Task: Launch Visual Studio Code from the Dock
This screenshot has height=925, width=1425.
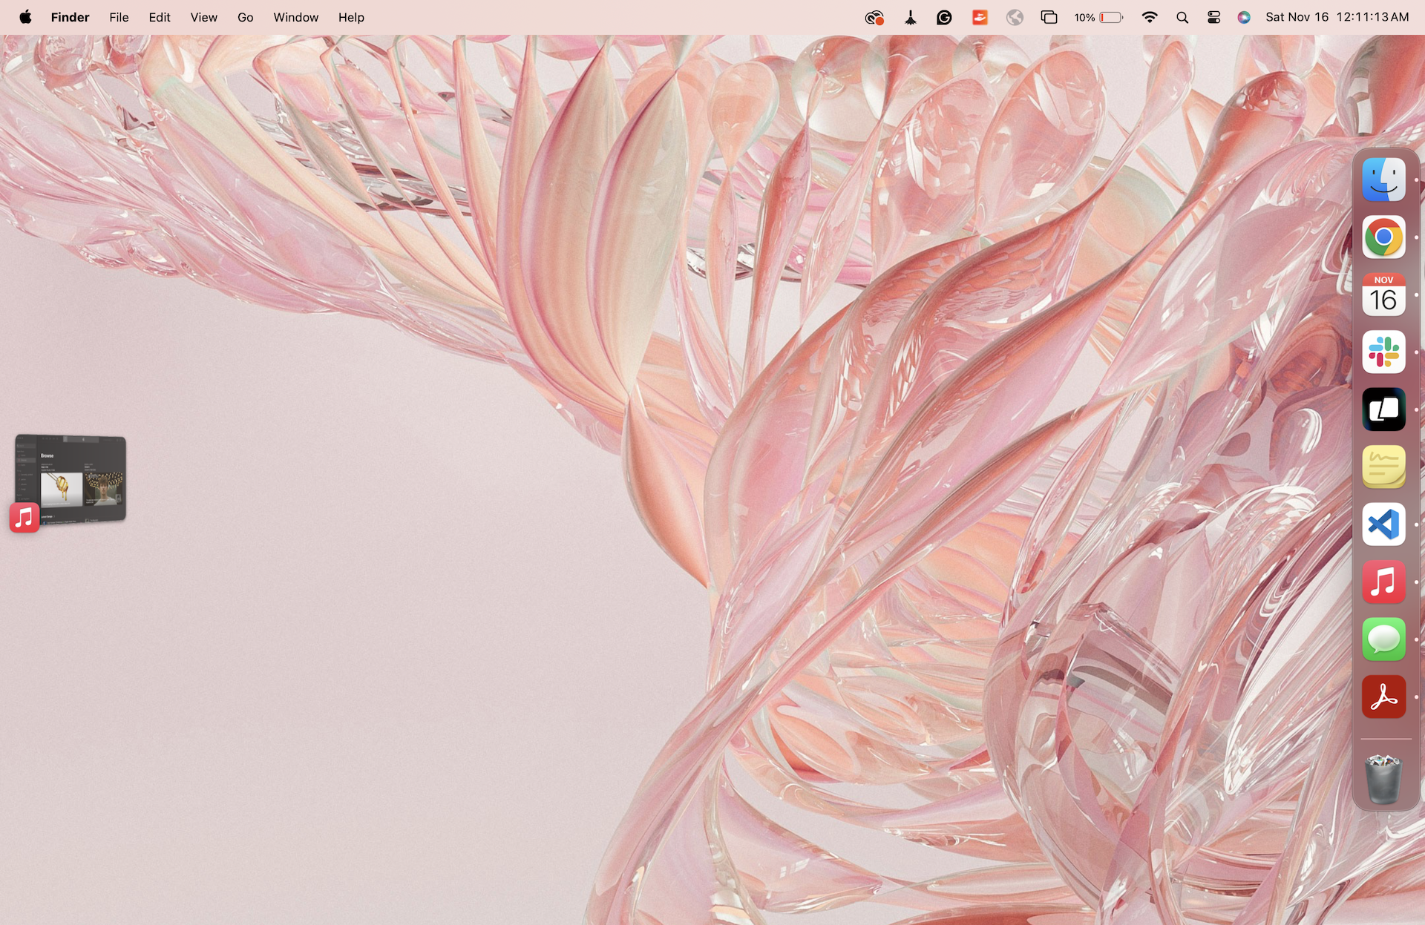Action: pos(1383,524)
